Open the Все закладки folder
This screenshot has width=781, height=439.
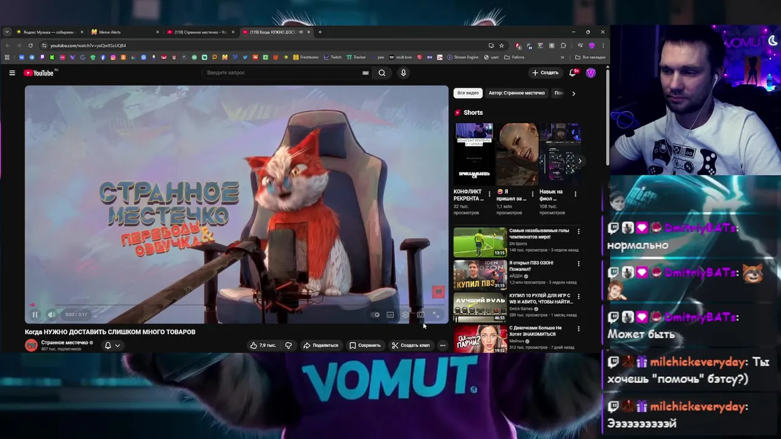pyautogui.click(x=590, y=57)
